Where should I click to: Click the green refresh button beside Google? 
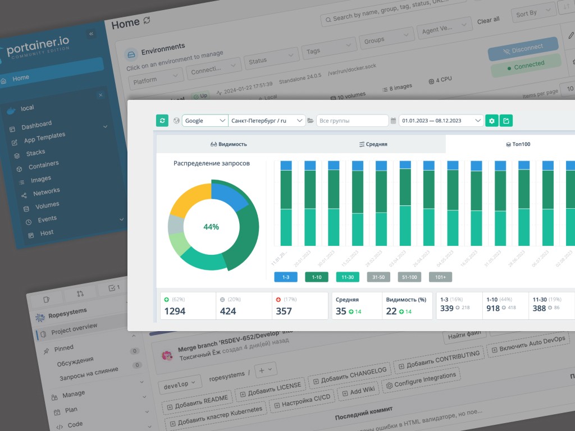(162, 121)
